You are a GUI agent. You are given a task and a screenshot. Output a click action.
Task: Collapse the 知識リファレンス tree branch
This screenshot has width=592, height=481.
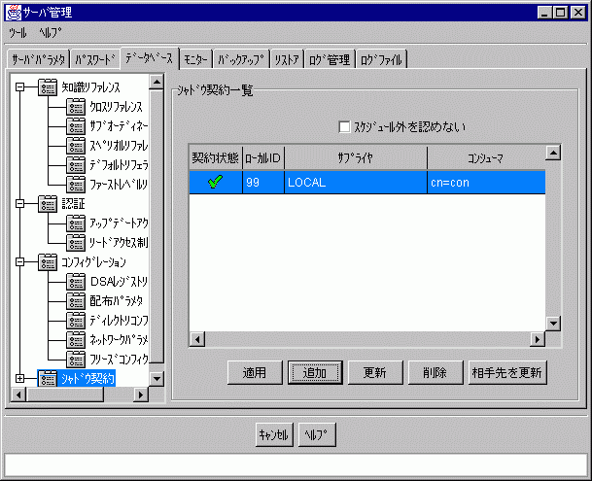tap(20, 87)
